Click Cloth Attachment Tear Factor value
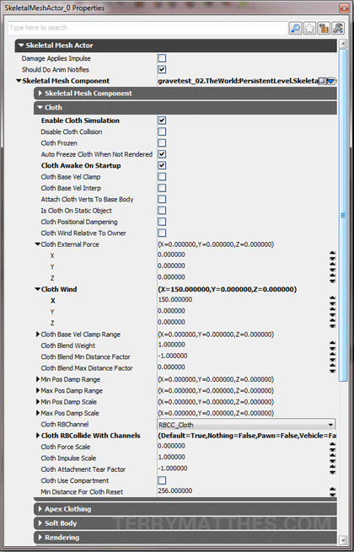The image size is (354, 552). (x=243, y=469)
